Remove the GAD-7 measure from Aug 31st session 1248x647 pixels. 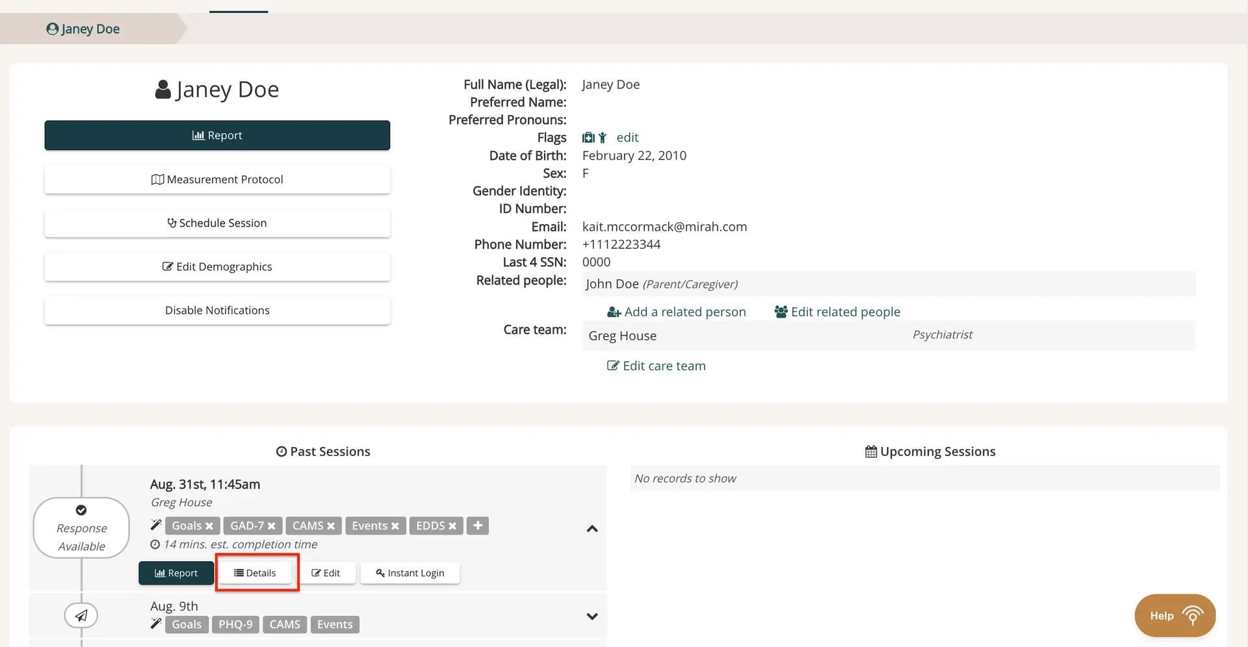coord(273,526)
